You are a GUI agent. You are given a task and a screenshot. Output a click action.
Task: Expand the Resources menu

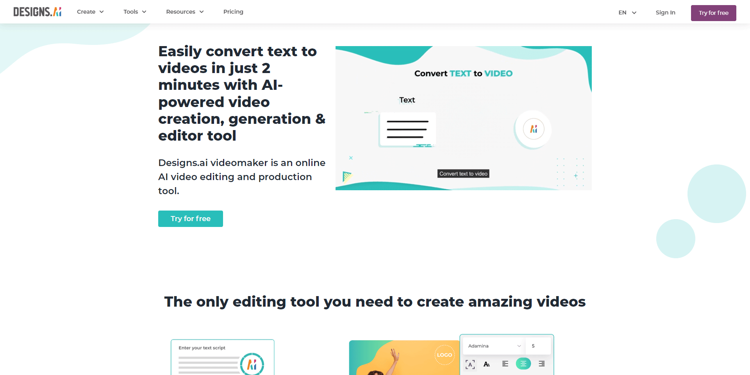185,12
